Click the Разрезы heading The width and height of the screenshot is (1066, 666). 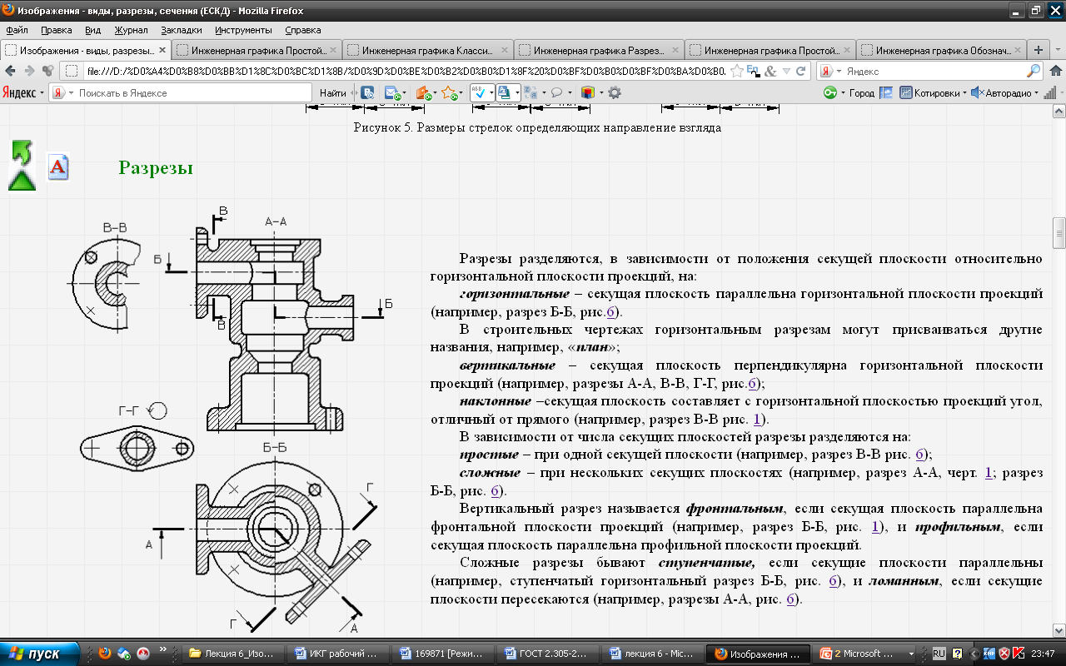point(156,168)
